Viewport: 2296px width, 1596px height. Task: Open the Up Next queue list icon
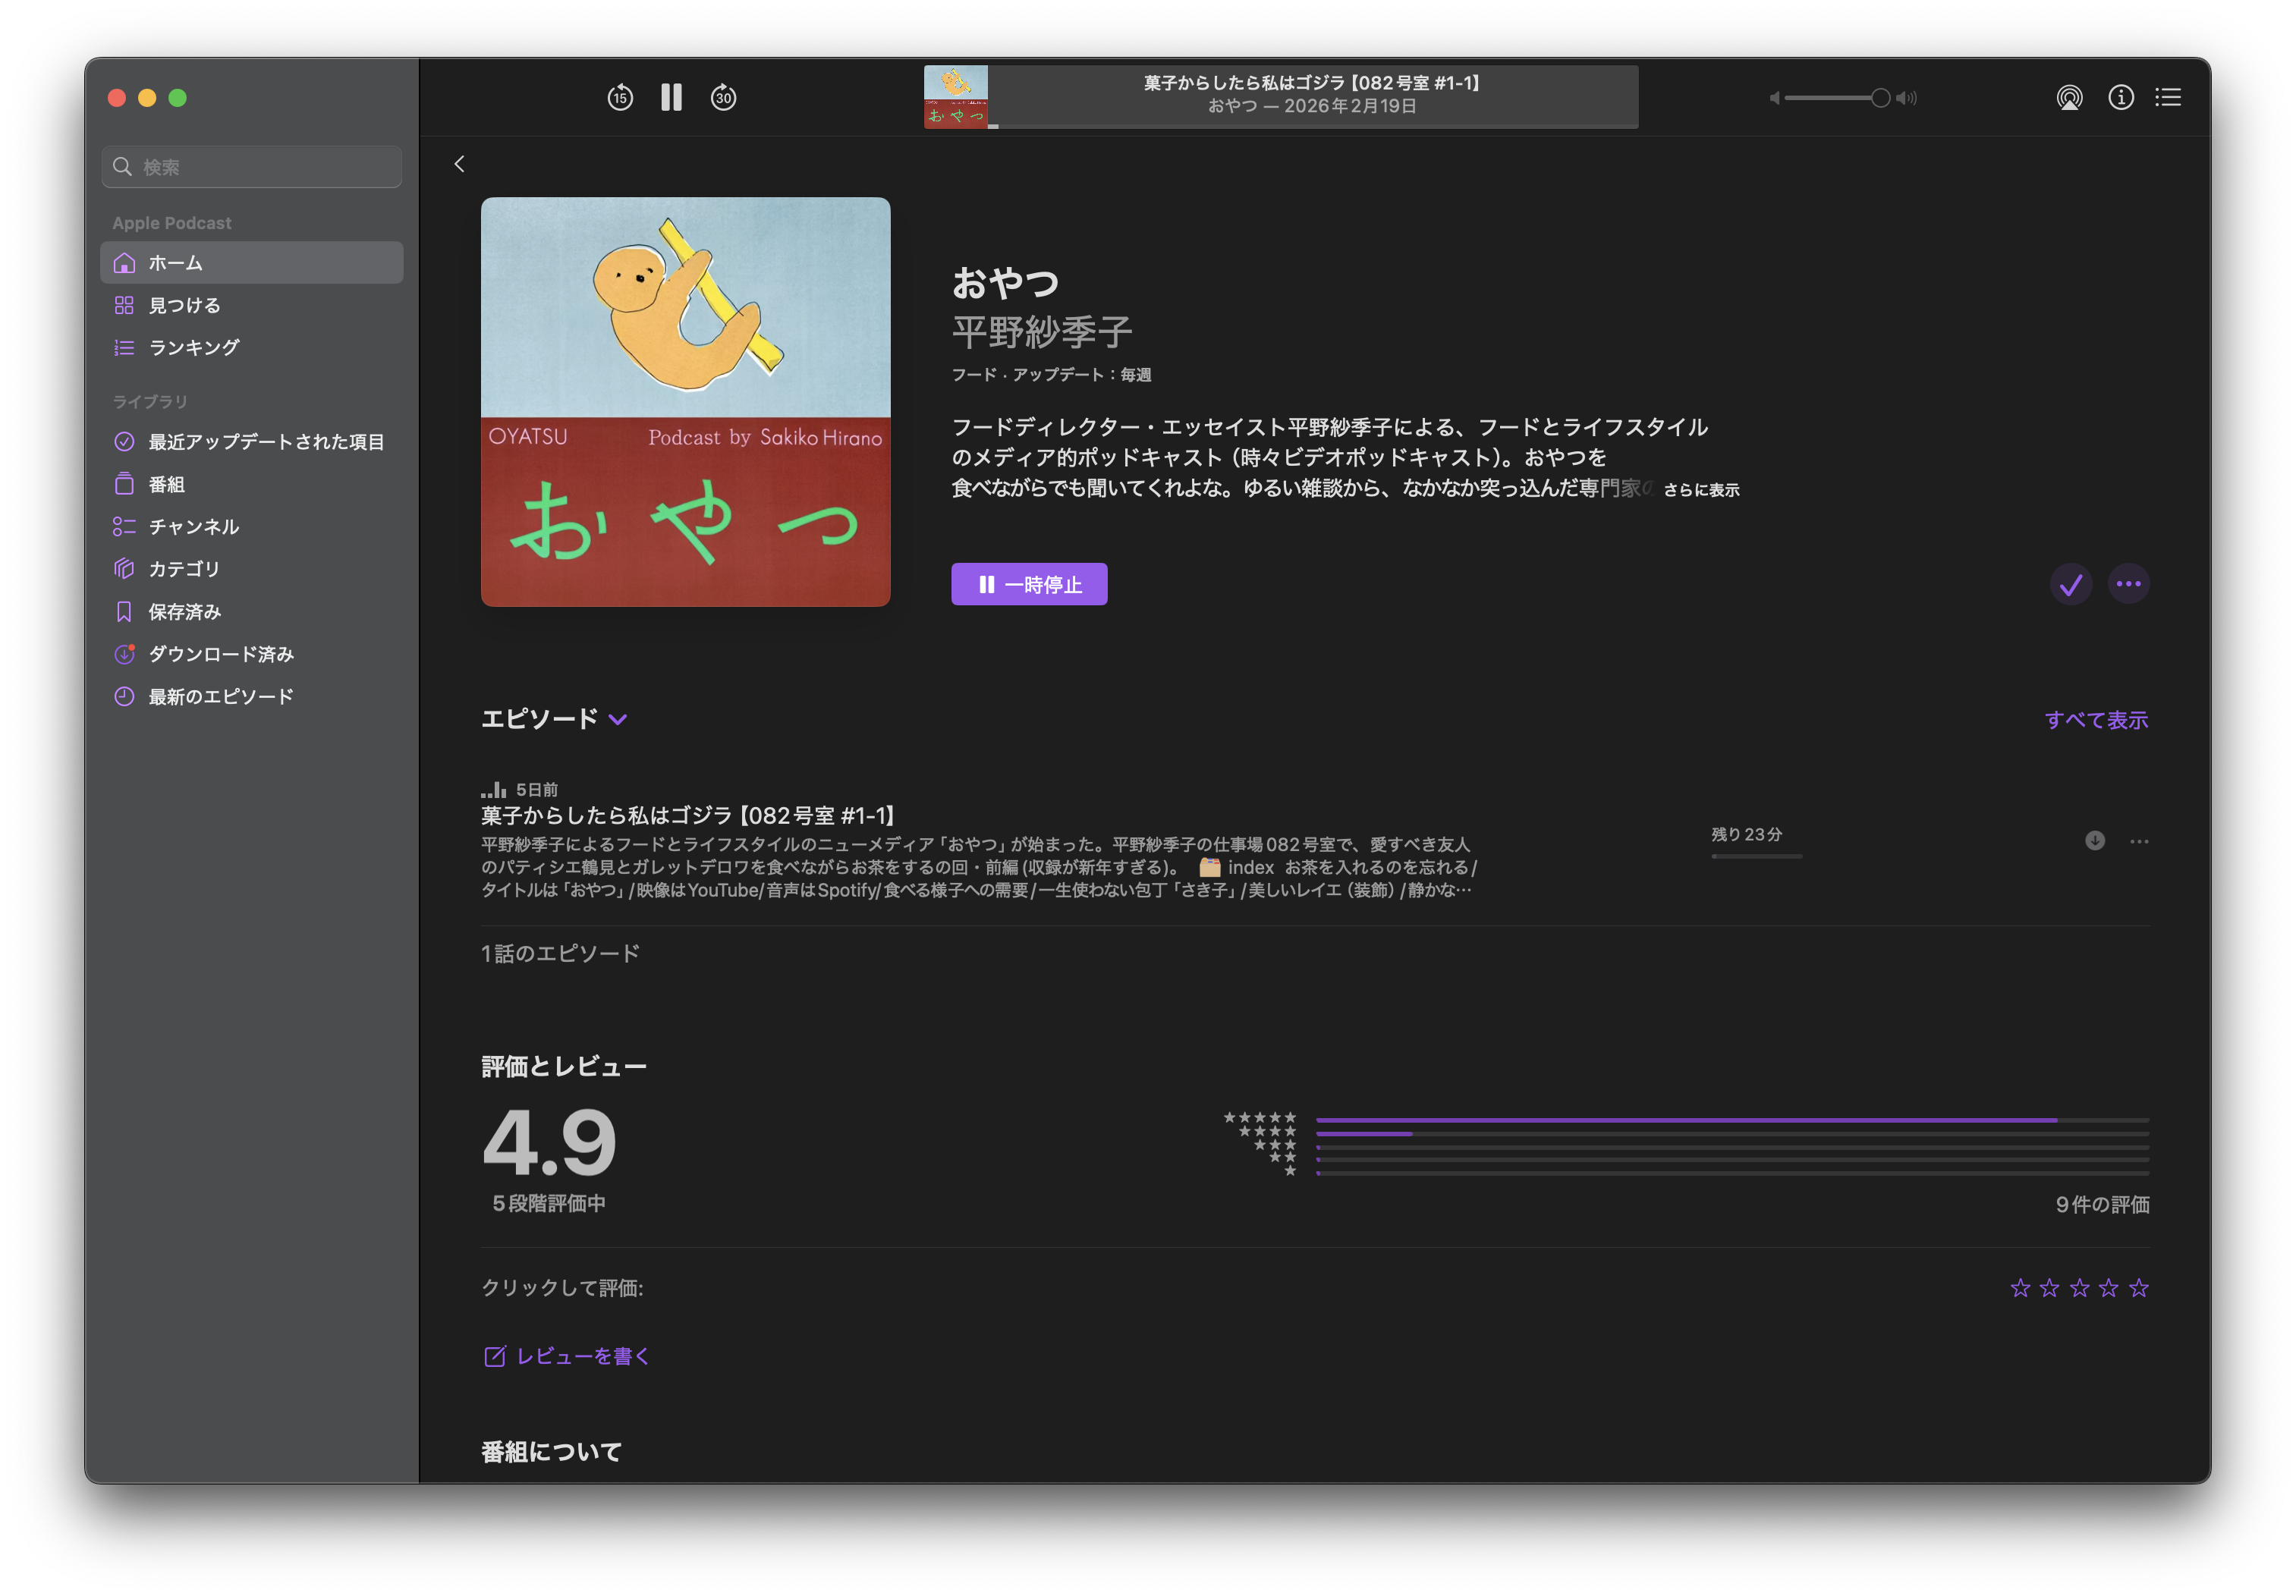2168,97
